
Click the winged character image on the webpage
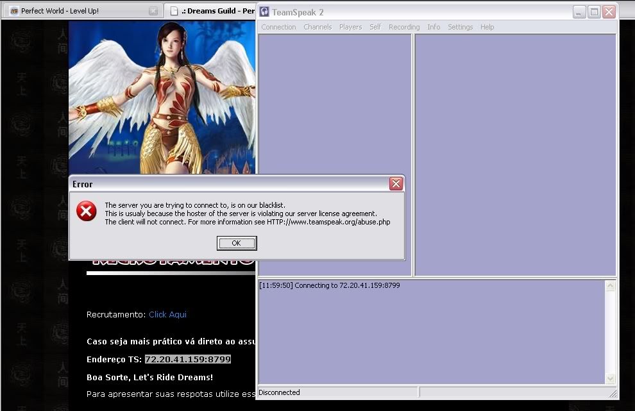coord(162,97)
